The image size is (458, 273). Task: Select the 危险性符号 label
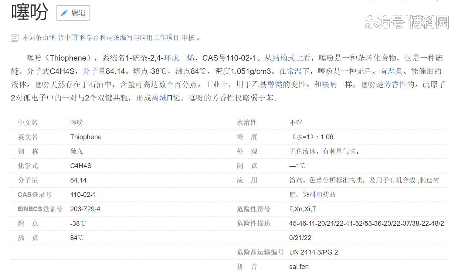coord(254,209)
